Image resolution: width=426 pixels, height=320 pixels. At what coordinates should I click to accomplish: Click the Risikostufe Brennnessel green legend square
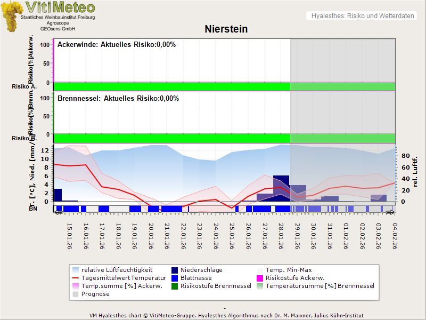pos(175,286)
